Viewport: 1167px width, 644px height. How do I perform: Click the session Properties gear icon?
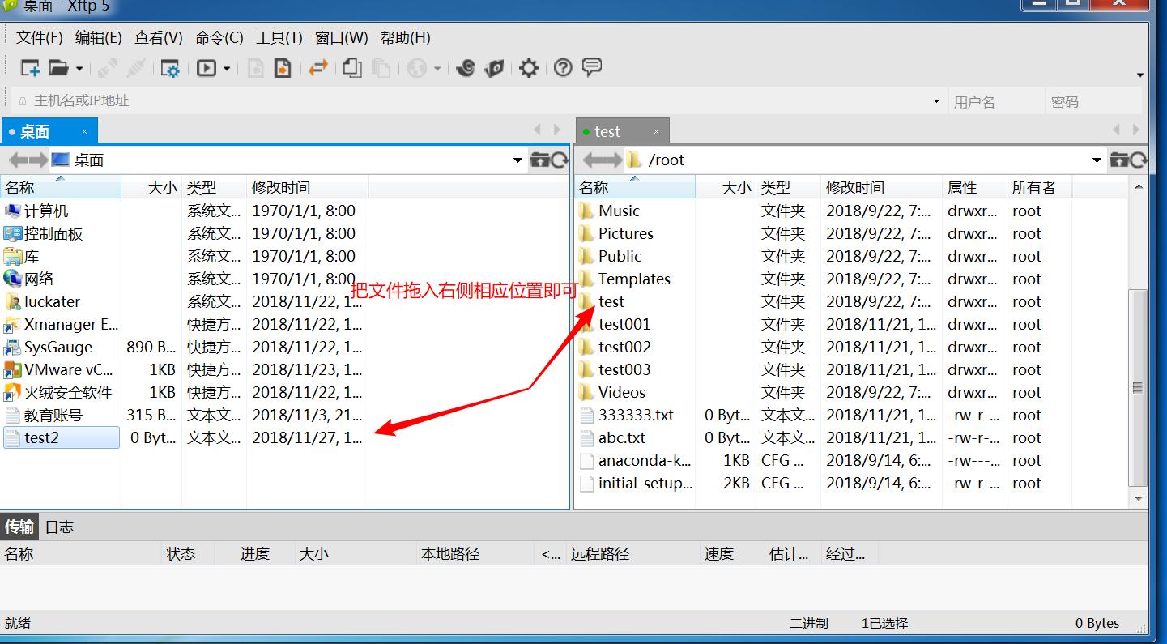pyautogui.click(x=170, y=68)
